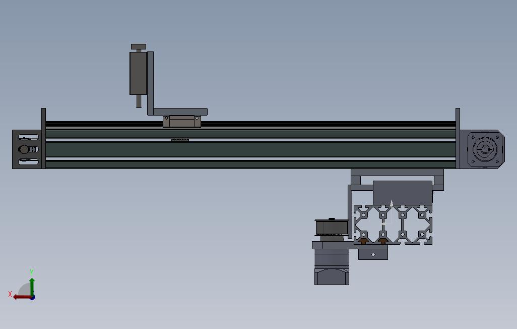Select the left end plate with slots
Screen dimensions: 517x329
pos(27,149)
